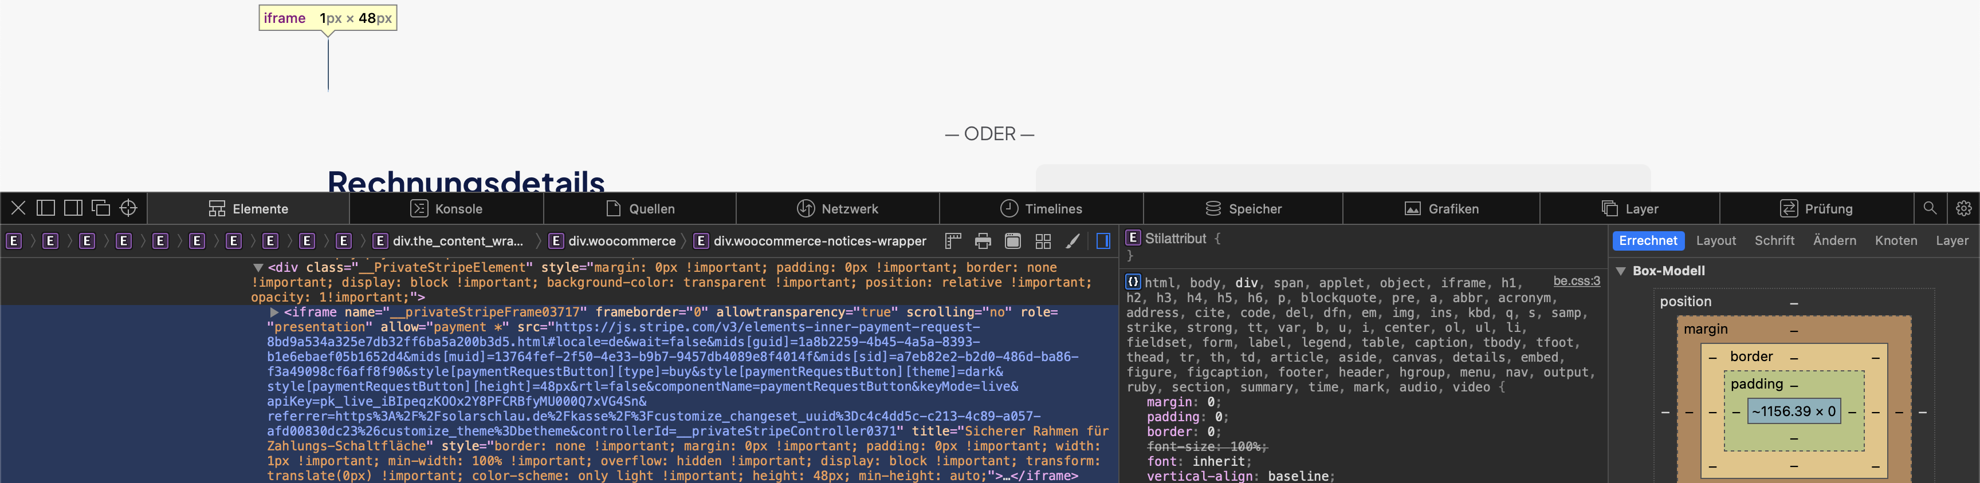Screen dimensions: 1980x483
Task: Select breadcrumb div.woocommerce-notices-wrapper
Action: tap(810, 241)
